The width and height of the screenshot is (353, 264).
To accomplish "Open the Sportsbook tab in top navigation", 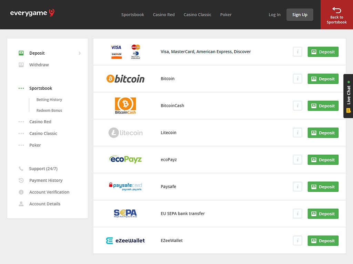I will point(133,15).
